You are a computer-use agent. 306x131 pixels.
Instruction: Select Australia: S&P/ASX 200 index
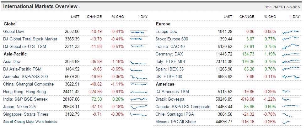click(26, 76)
